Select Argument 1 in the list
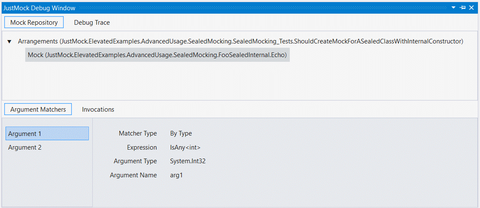The width and height of the screenshot is (480, 208). (47, 133)
